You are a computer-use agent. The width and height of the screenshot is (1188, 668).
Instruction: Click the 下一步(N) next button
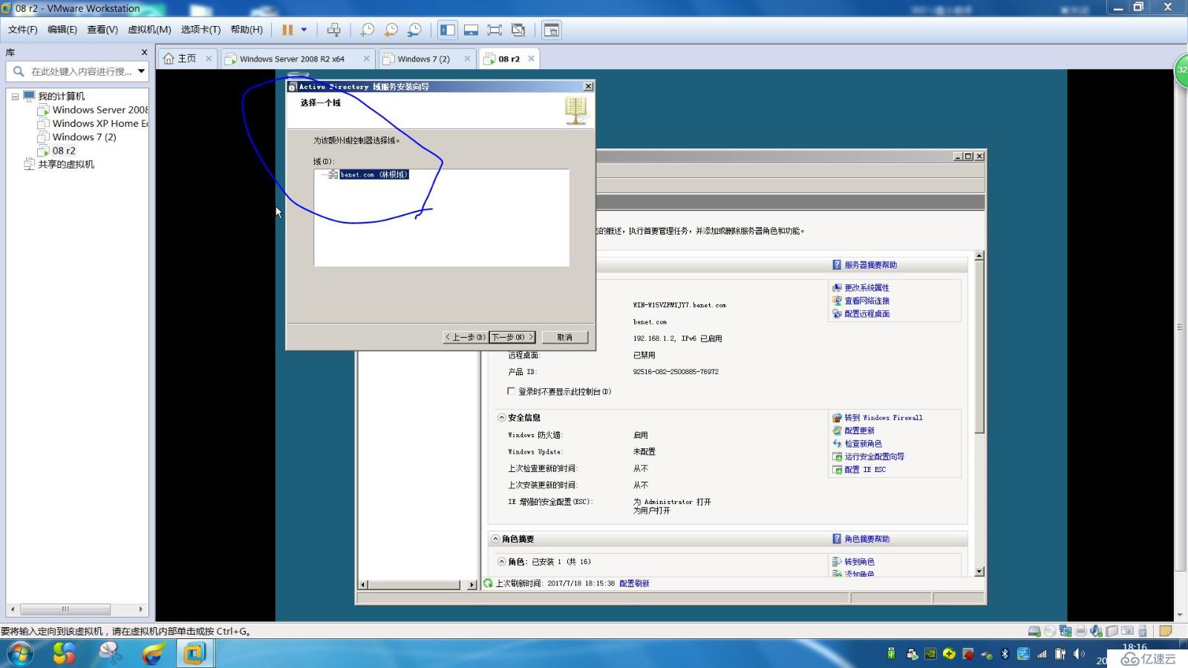click(x=512, y=337)
